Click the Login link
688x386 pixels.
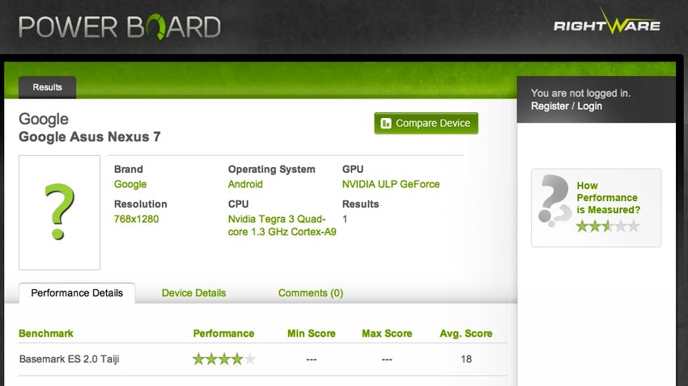[590, 106]
